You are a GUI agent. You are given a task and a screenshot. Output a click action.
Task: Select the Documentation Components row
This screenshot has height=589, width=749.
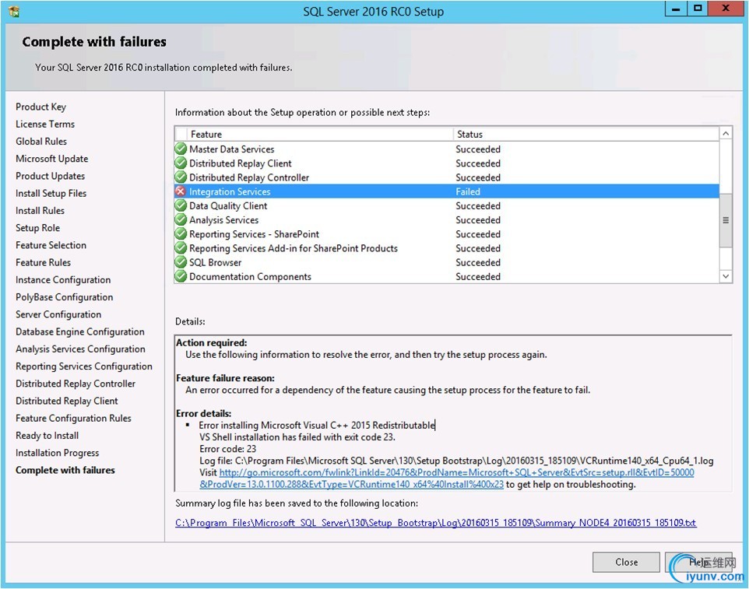pos(447,276)
